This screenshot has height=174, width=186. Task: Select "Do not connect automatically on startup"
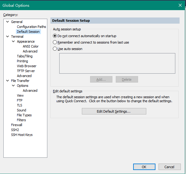55,36
